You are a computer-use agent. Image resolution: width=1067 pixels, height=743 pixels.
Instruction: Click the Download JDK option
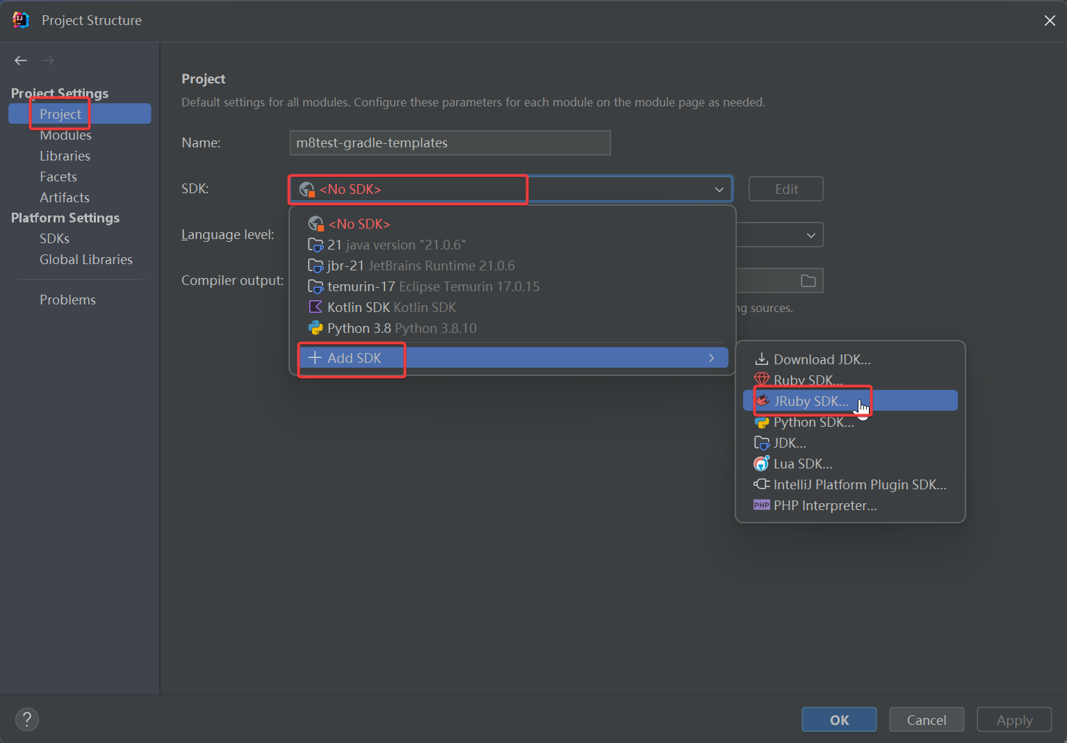click(x=821, y=359)
